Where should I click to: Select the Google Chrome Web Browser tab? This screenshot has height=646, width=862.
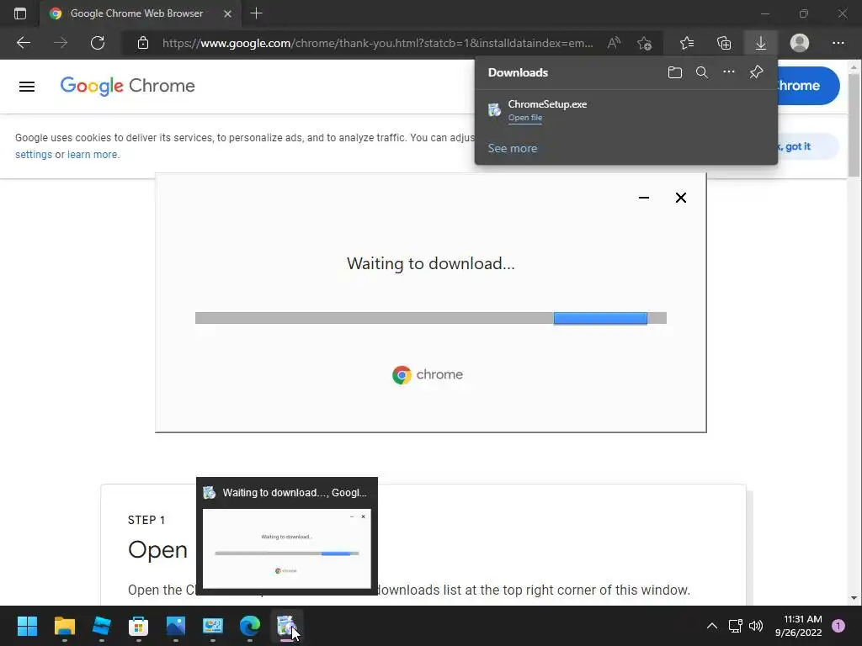[x=140, y=13]
